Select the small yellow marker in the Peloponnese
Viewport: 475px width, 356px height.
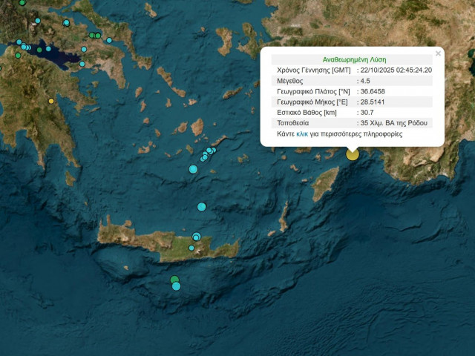tap(51, 101)
